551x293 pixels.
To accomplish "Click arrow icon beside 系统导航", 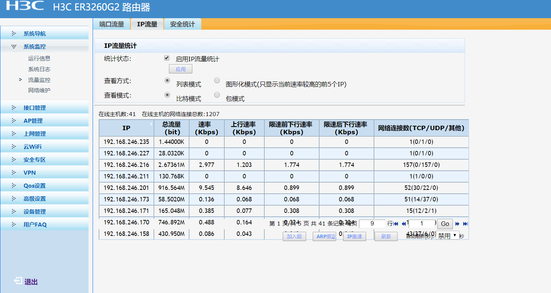I will coord(14,33).
